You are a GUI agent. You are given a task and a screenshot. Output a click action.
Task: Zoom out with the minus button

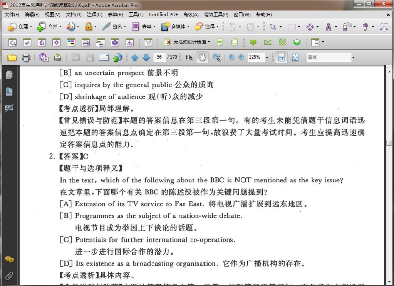[x=231, y=57]
